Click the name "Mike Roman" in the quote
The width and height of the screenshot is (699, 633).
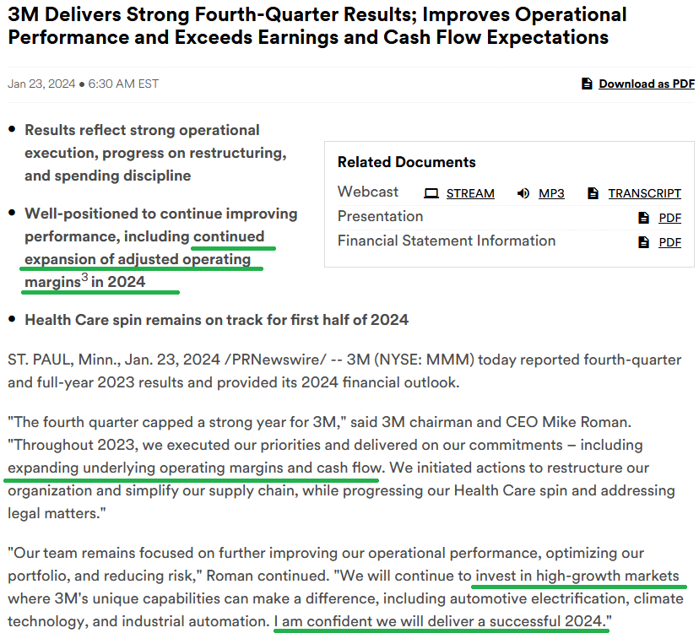point(584,422)
